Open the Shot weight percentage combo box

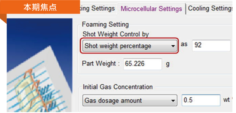tap(129, 46)
